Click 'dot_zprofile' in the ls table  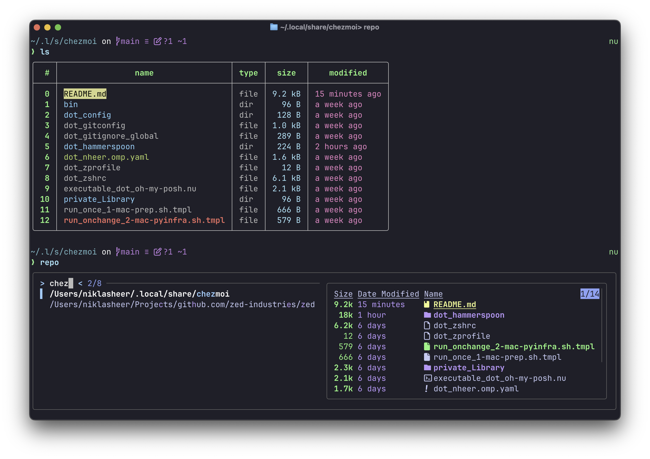click(92, 168)
